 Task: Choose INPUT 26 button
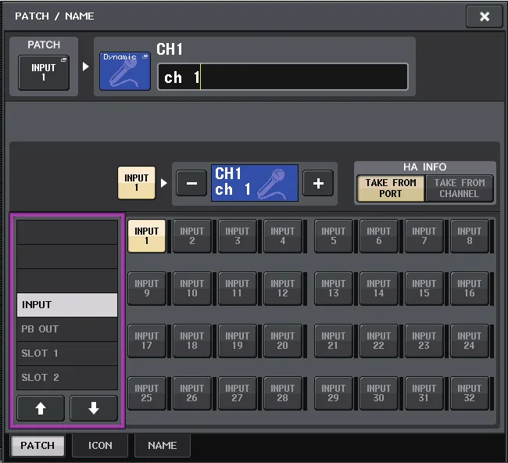(x=192, y=393)
